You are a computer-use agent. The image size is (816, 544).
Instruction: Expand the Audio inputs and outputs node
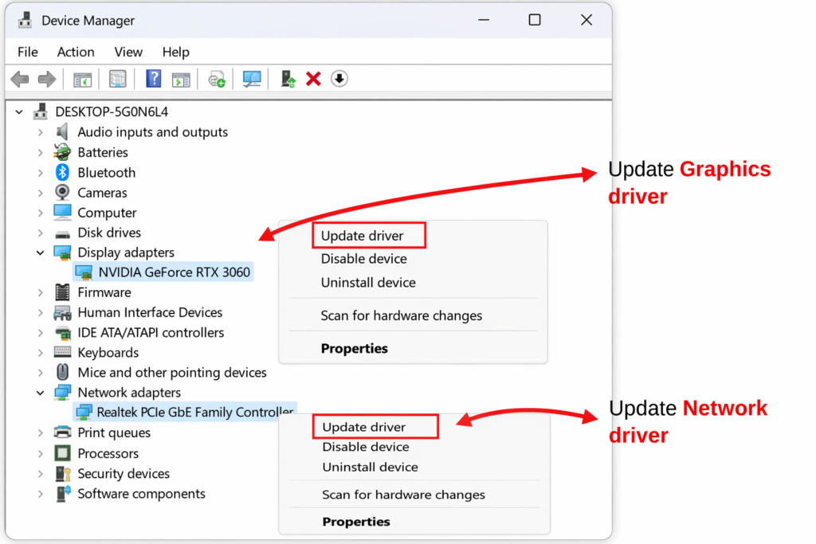(x=40, y=132)
